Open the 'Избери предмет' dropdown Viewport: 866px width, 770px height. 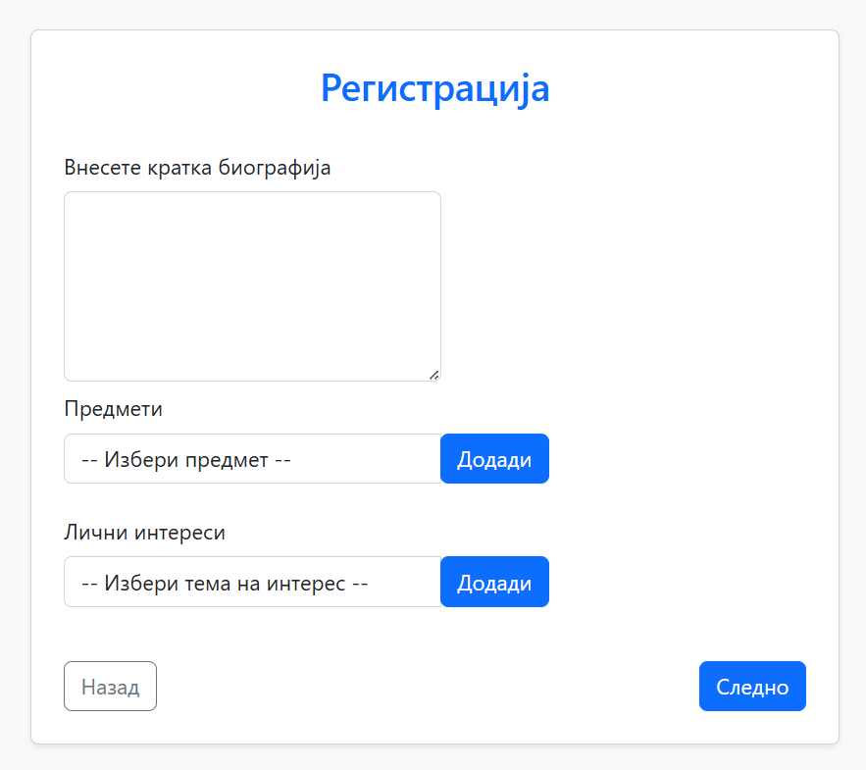pyautogui.click(x=252, y=459)
